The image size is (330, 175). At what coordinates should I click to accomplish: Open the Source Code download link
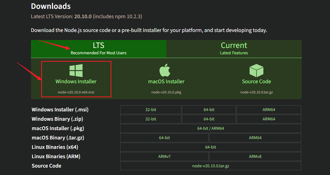tap(256, 81)
